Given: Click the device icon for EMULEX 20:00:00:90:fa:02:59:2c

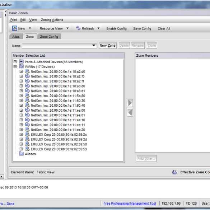Looking at the screenshot, I should 27,134.
